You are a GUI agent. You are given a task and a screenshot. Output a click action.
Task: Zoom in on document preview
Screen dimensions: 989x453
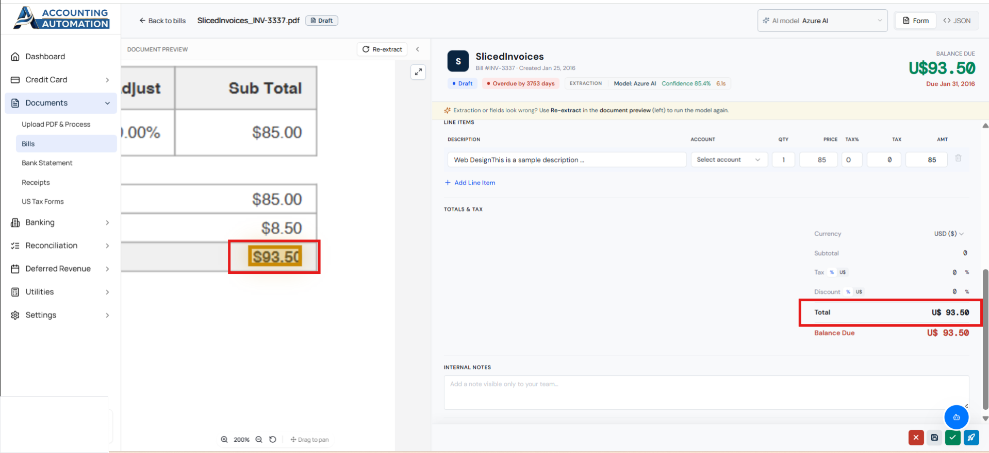click(x=224, y=440)
